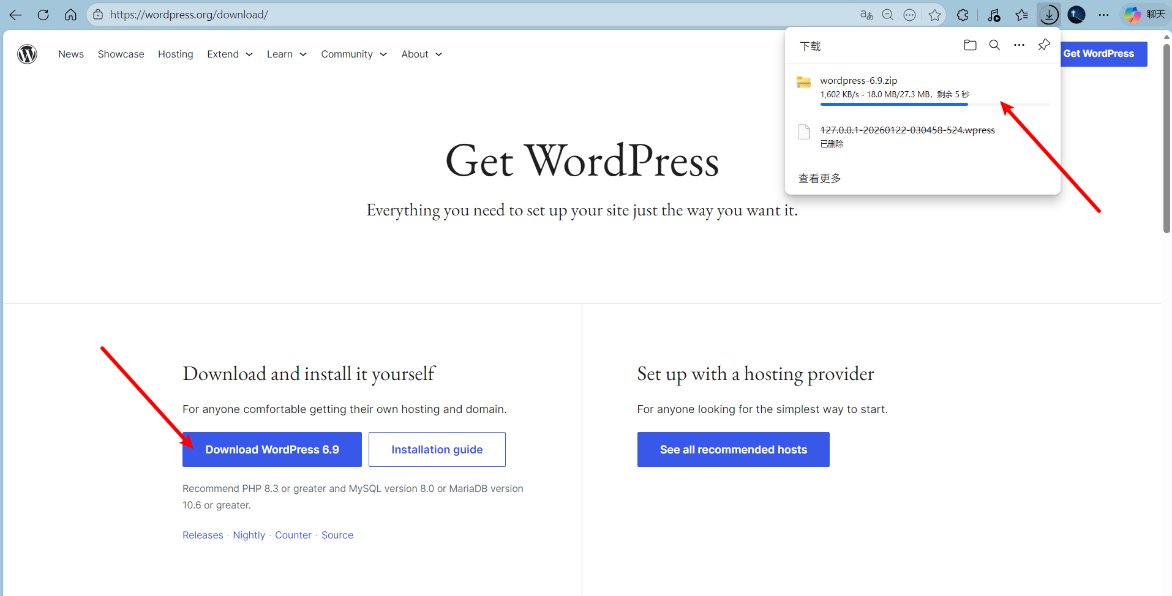Click the wordpress-6.9.zip download progress bar
Screen dimensions: 1172x596
click(935, 105)
